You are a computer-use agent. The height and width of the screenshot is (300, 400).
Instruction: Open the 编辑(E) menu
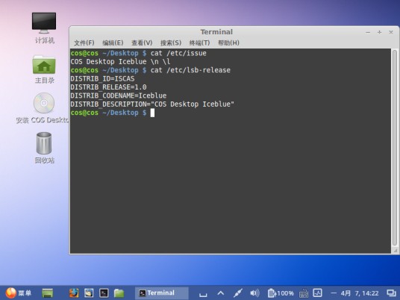coord(113,43)
